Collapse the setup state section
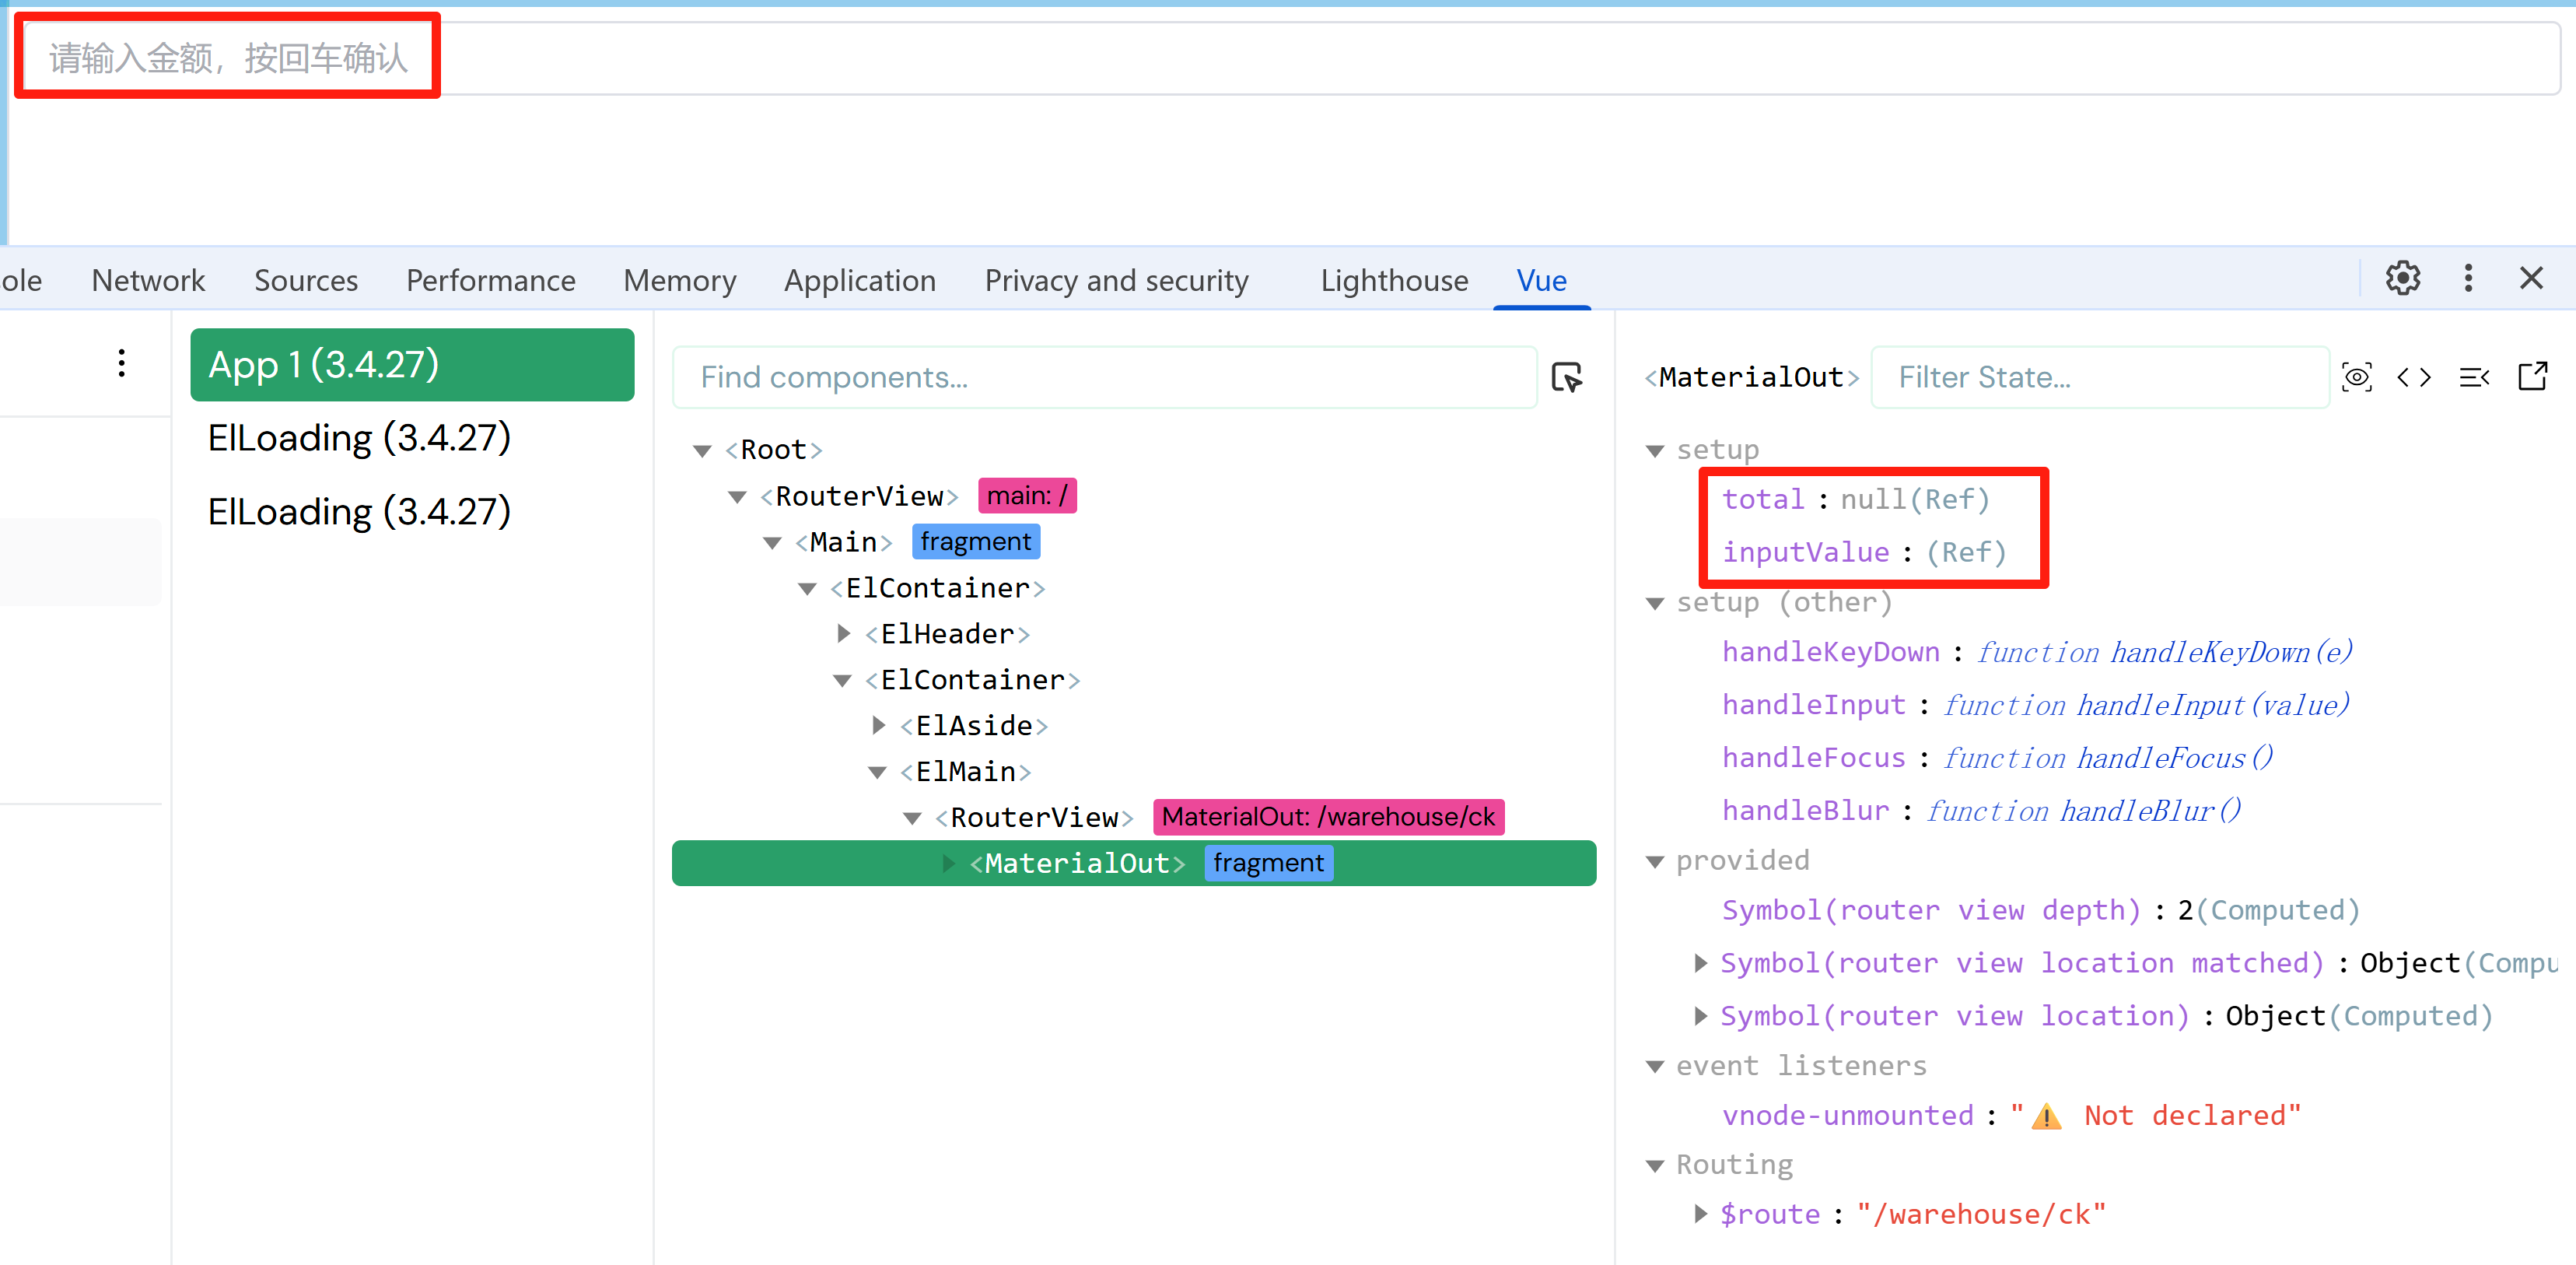 1655,451
